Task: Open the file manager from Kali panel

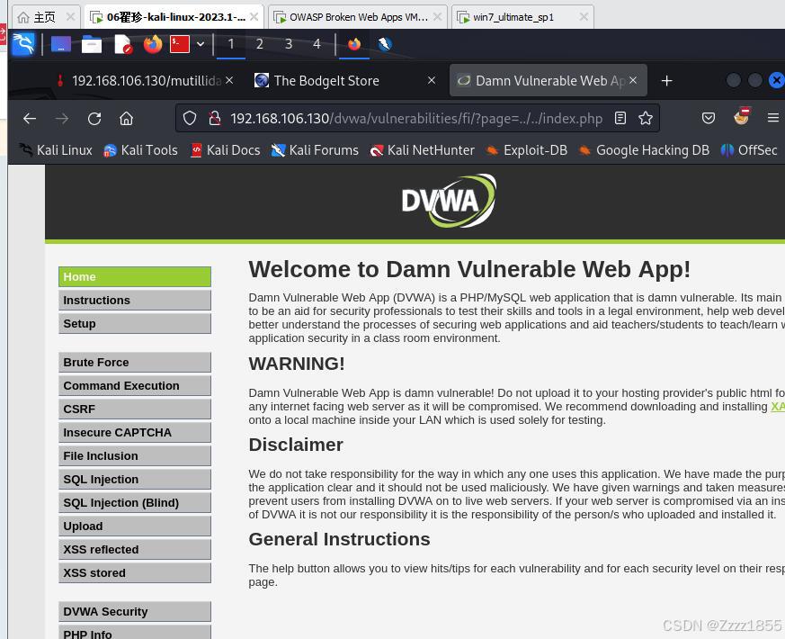Action: click(x=92, y=44)
